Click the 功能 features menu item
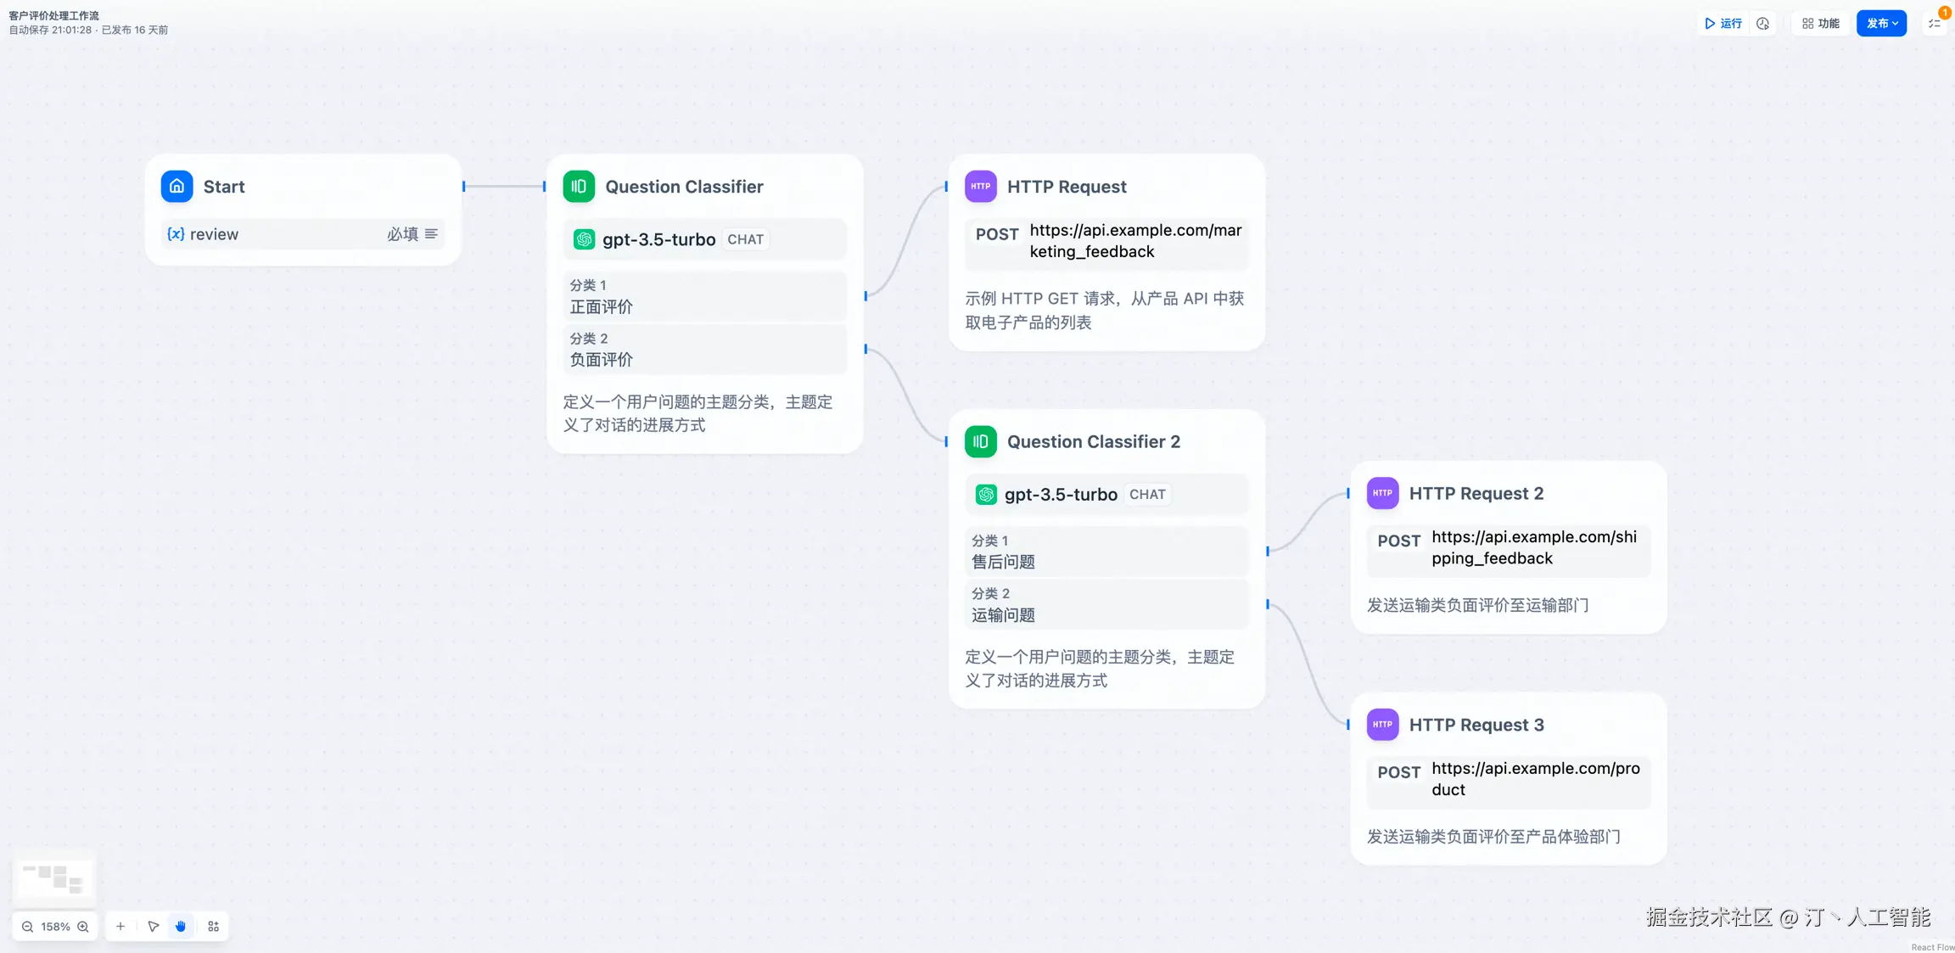1955x953 pixels. 1821,23
